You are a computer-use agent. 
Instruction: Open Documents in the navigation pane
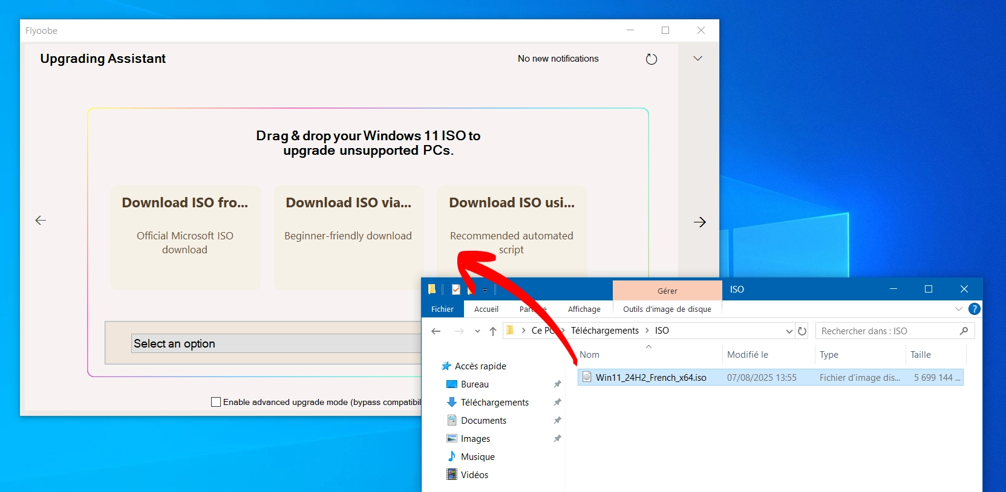tap(483, 421)
